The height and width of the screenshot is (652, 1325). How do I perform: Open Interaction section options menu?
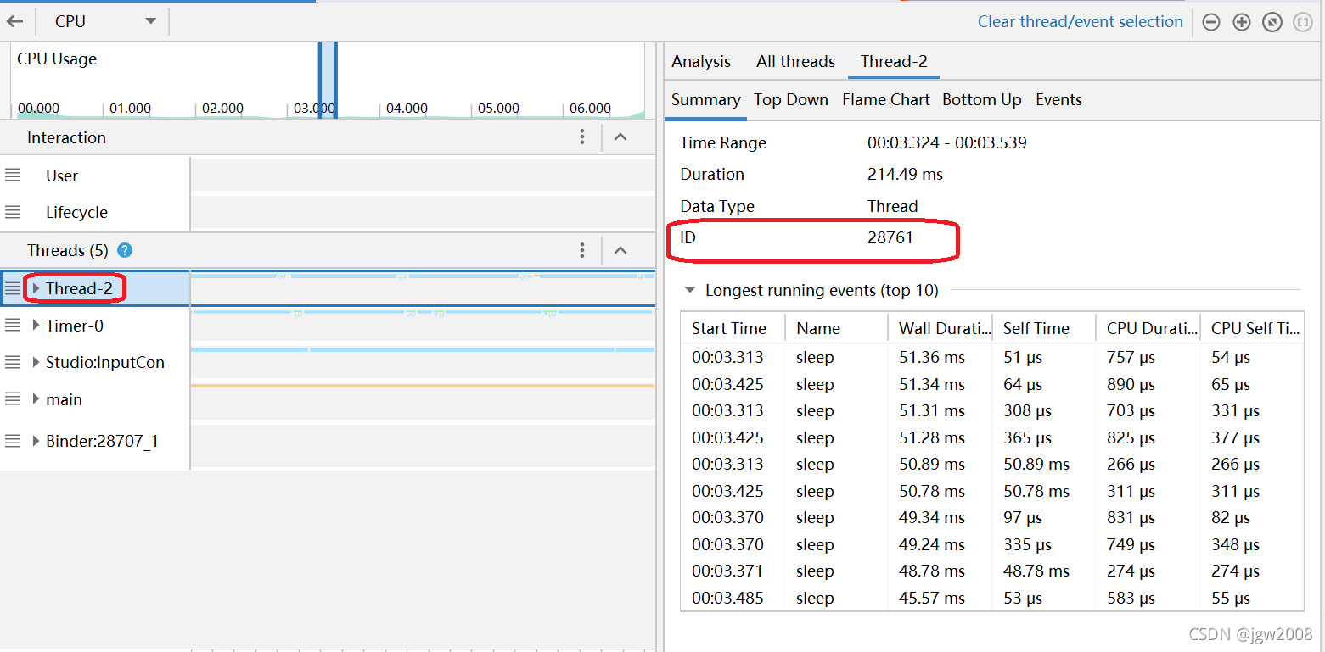[x=582, y=137]
